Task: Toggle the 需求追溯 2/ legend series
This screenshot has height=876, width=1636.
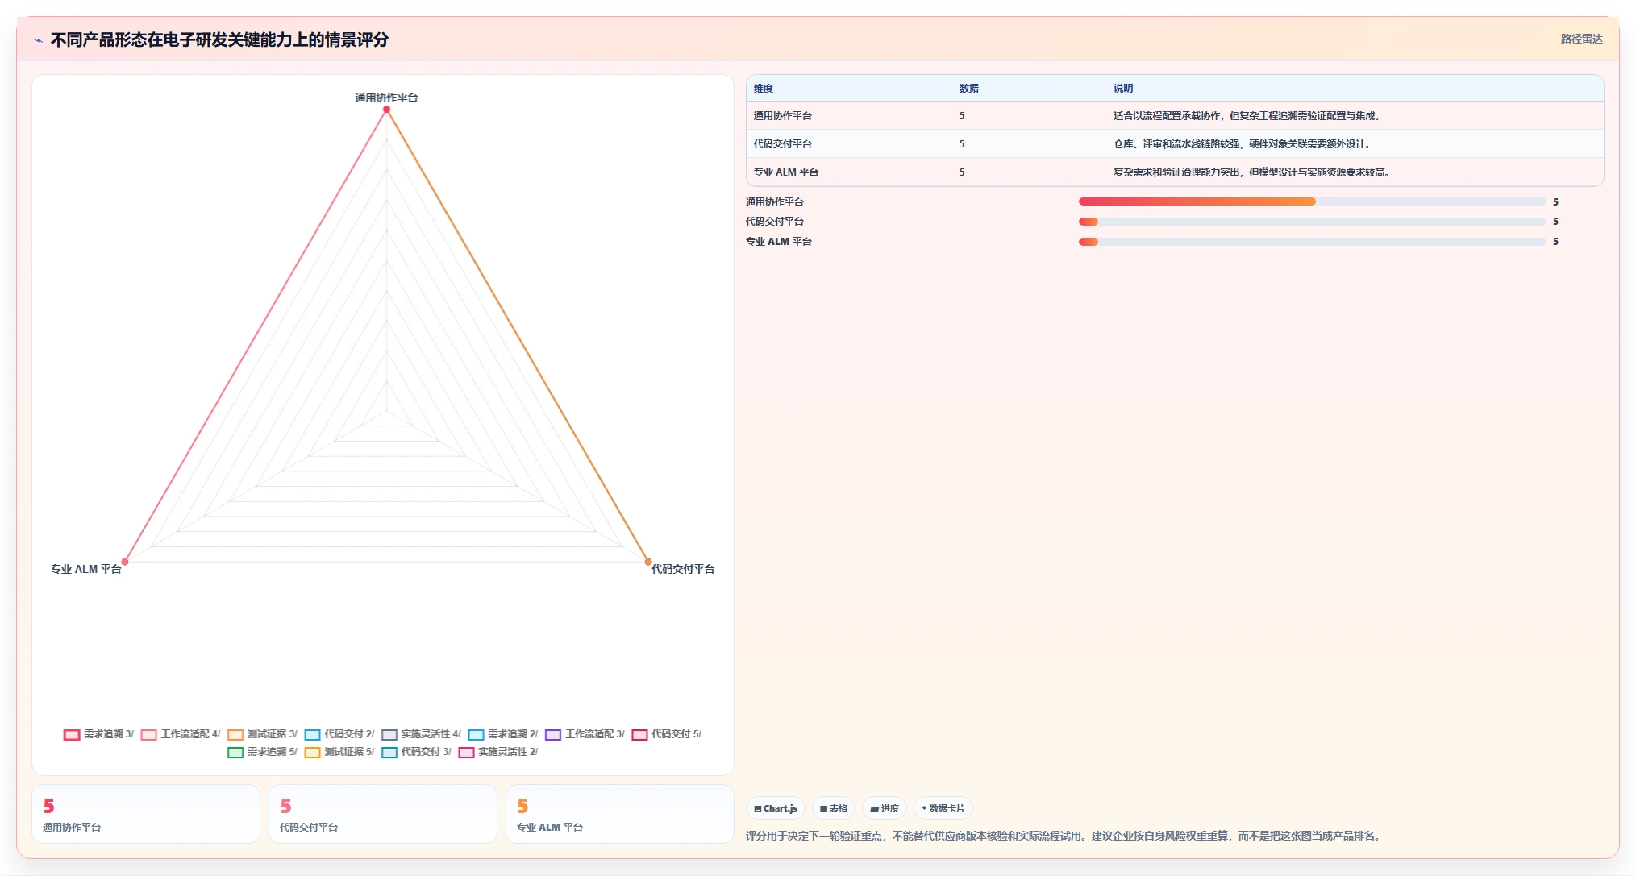Action: click(502, 734)
